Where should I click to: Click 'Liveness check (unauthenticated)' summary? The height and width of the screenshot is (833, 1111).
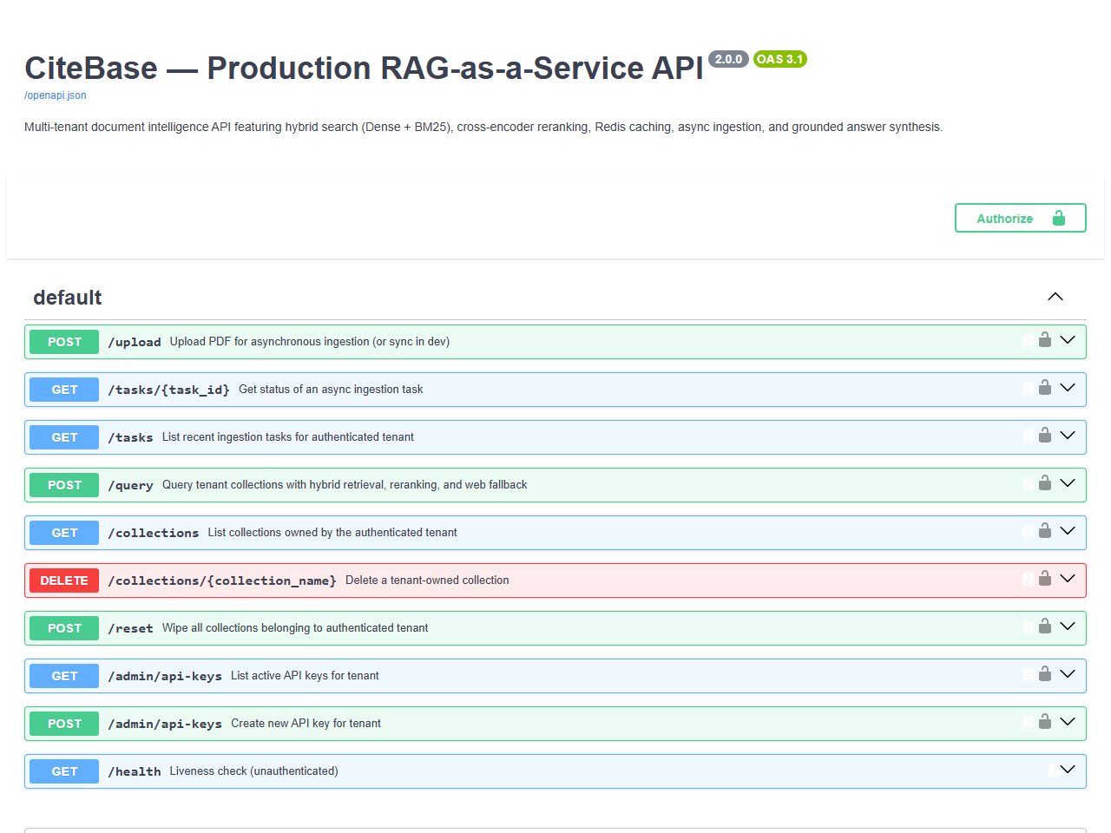pos(254,771)
